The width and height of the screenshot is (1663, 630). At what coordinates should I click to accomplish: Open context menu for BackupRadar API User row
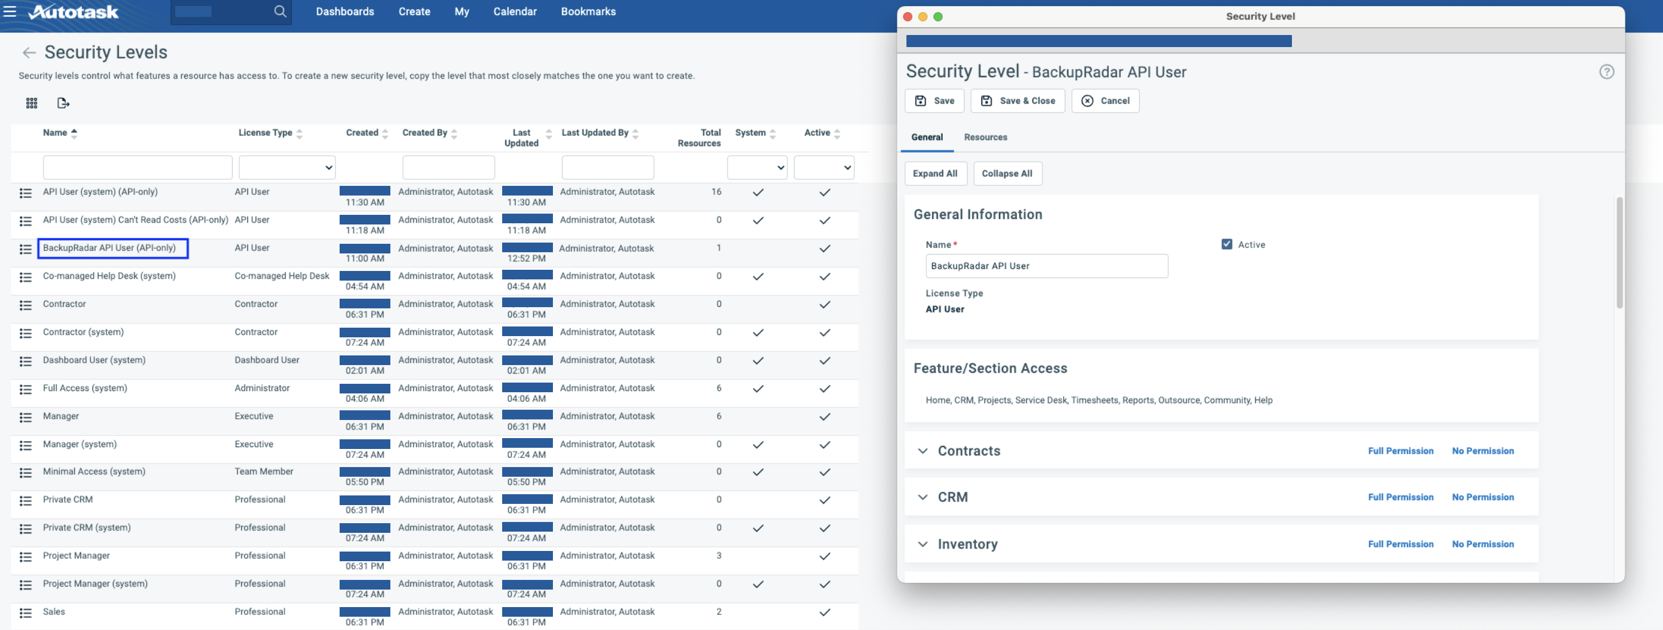coord(26,249)
